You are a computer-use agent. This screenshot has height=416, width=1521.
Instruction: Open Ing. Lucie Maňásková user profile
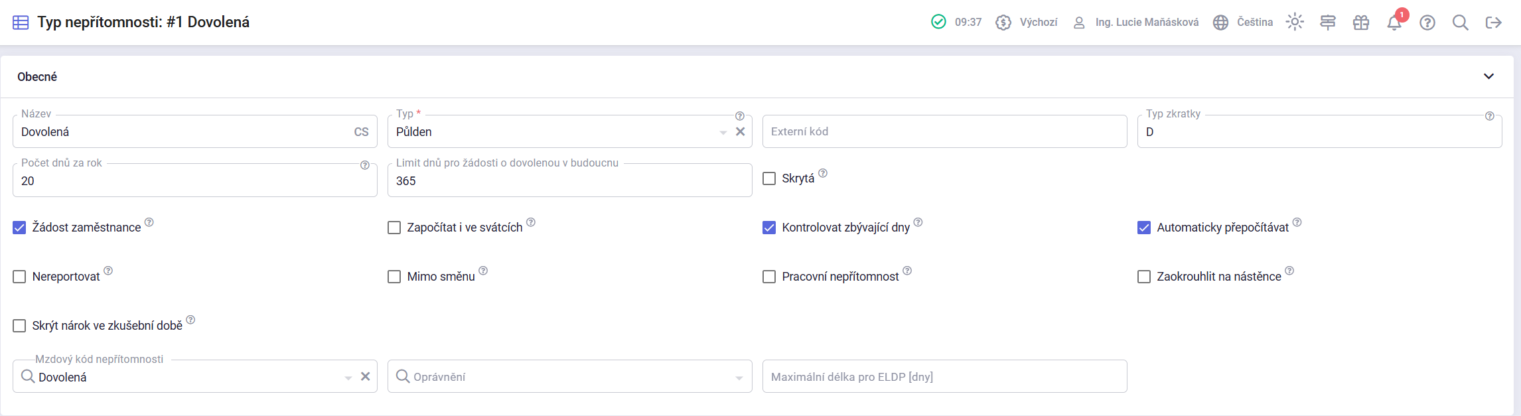click(x=1136, y=23)
